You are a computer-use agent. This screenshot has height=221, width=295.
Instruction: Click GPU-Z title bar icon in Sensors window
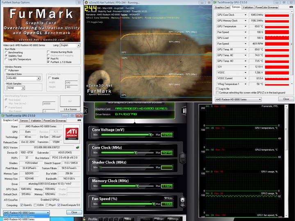click(215, 2)
